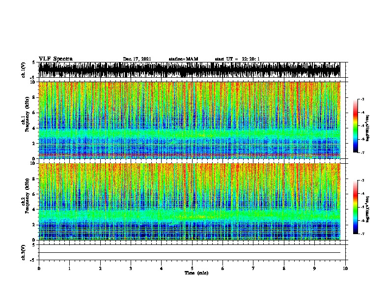Click the ch.1 frequency tick "6" kHz
The image size is (389, 301).
[x=34, y=113]
